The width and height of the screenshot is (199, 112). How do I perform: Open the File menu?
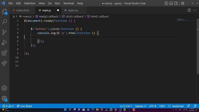click(10, 3)
